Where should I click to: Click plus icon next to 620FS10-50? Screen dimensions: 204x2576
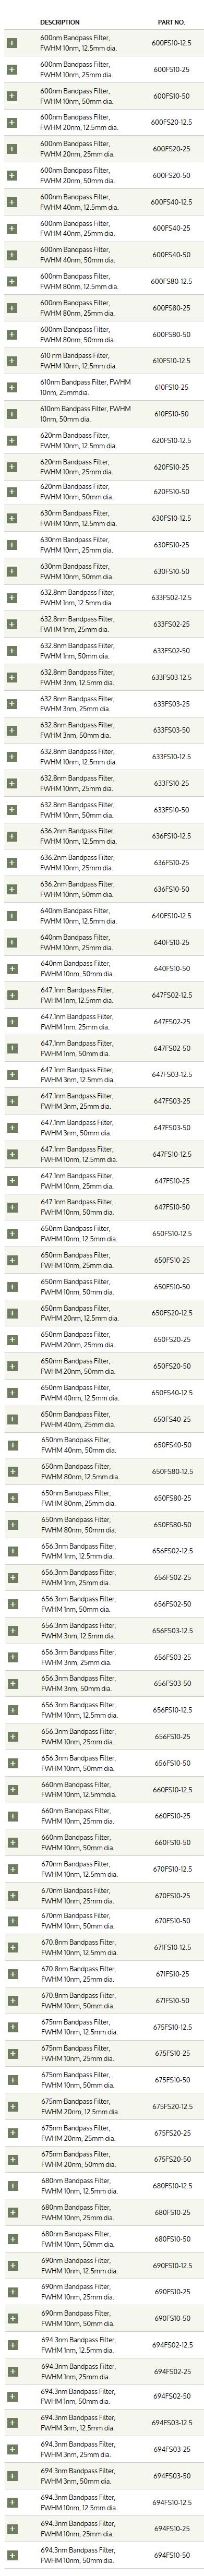[x=12, y=492]
